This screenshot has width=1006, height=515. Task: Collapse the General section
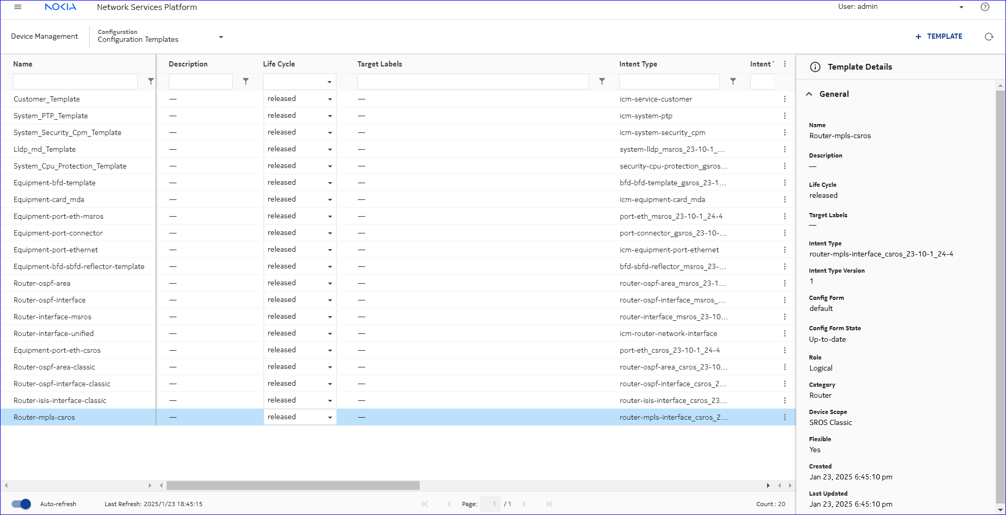pyautogui.click(x=809, y=94)
